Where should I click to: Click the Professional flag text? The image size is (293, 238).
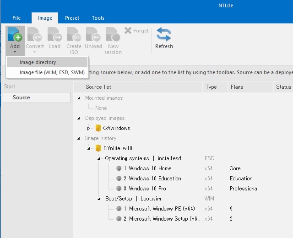(244, 189)
